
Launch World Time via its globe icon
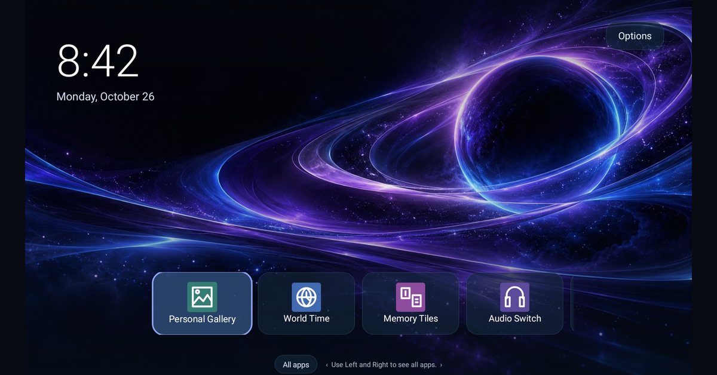307,297
